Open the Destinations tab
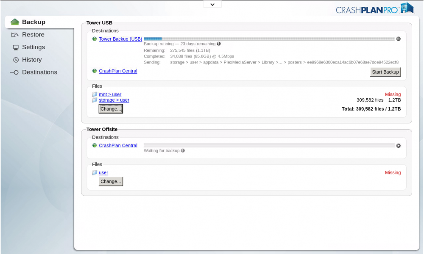This screenshot has width=424, height=255. [x=39, y=72]
